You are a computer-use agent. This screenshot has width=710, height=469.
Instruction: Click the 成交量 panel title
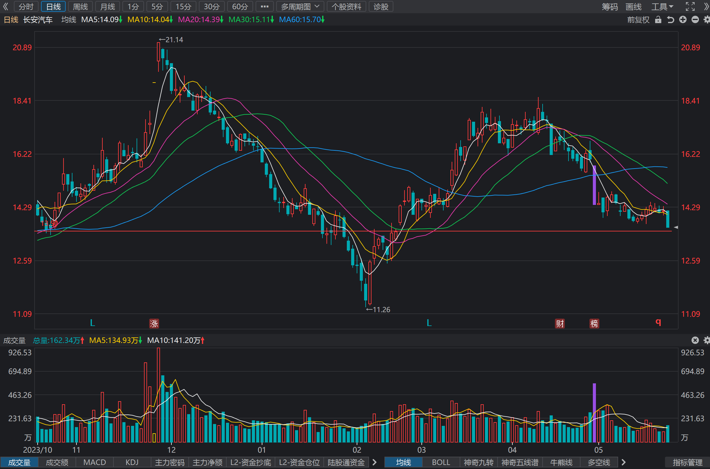pyautogui.click(x=14, y=341)
